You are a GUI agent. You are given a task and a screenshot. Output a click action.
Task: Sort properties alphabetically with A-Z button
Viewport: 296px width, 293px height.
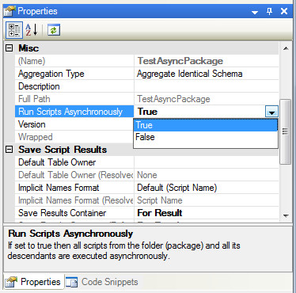pyautogui.click(x=31, y=30)
